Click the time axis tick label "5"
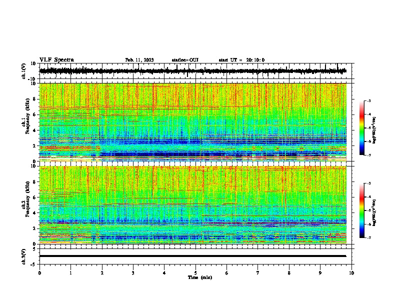Viewport: 396px width, 306px height. coord(195,273)
